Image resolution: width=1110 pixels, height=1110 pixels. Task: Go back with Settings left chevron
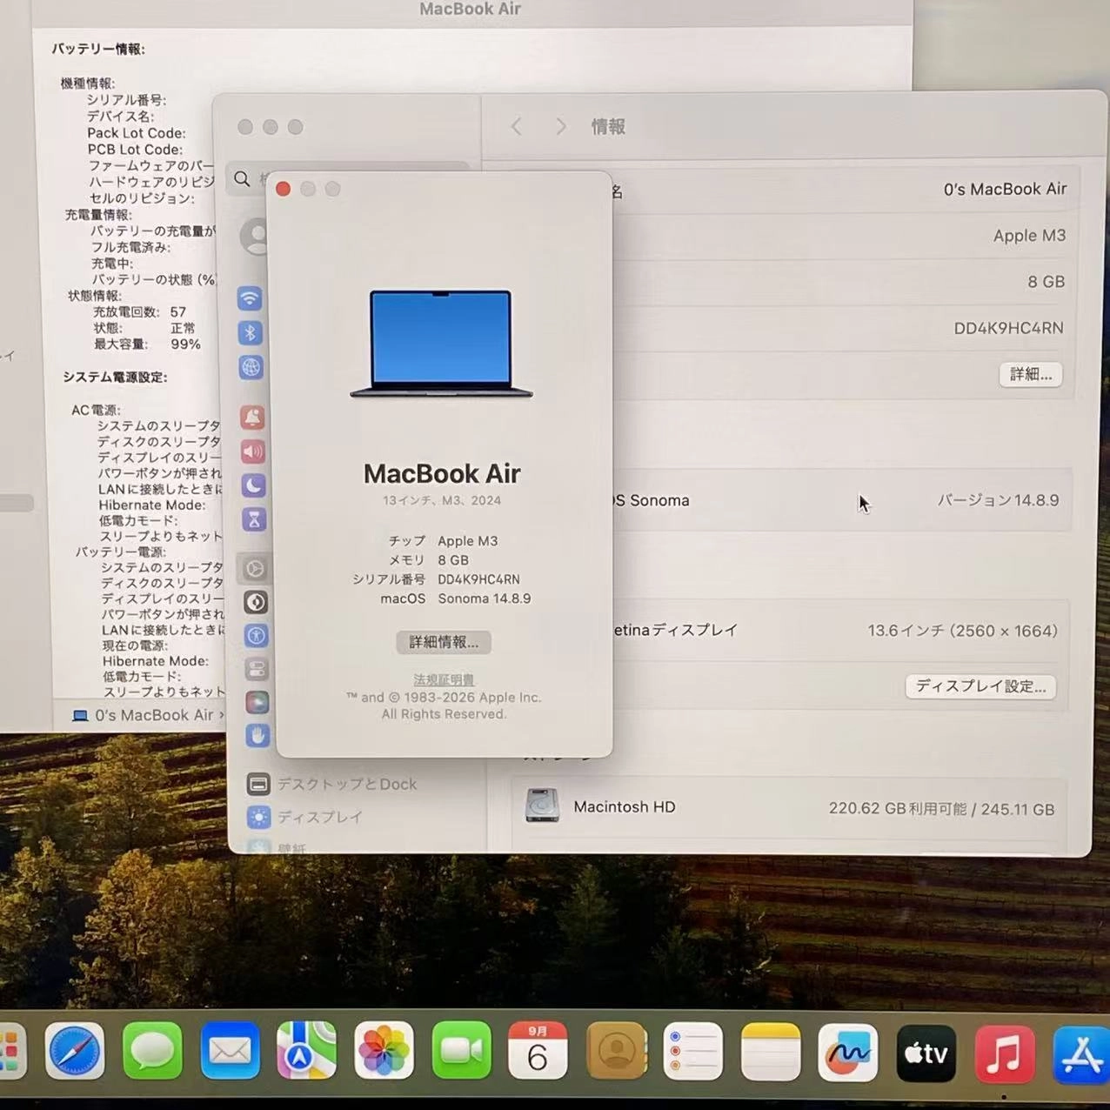pos(517,127)
